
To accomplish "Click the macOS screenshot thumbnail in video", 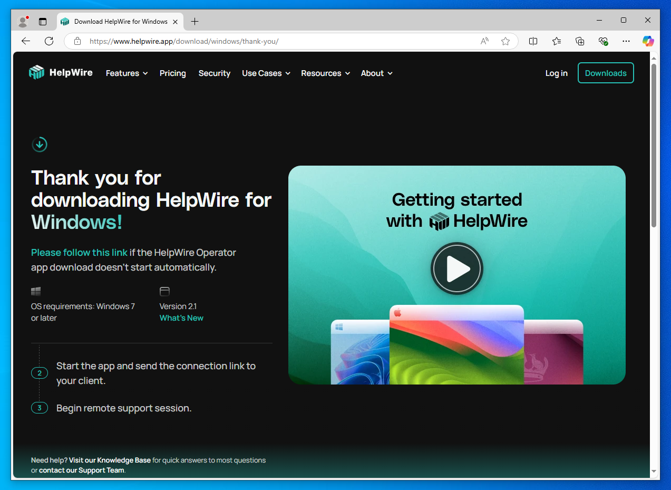I will click(456, 345).
